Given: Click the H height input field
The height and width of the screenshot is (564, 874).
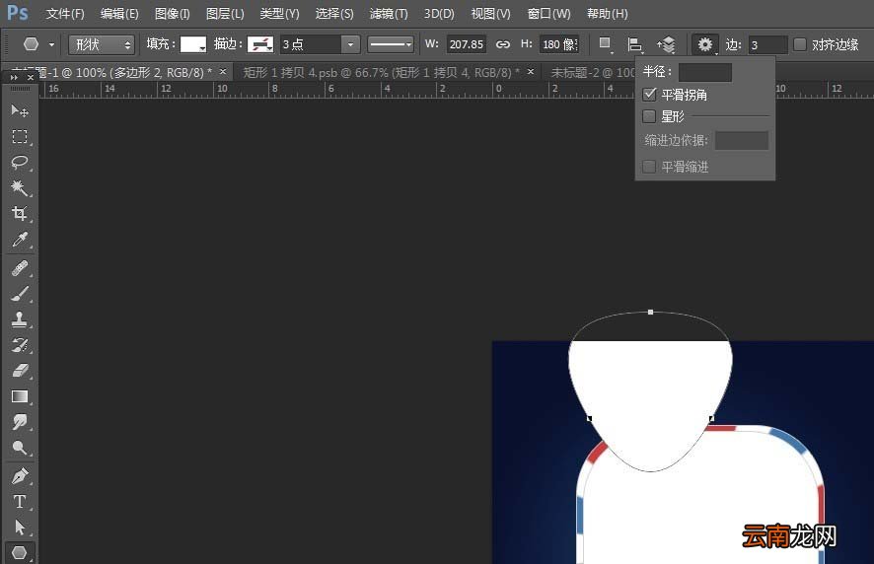Looking at the screenshot, I should point(559,44).
